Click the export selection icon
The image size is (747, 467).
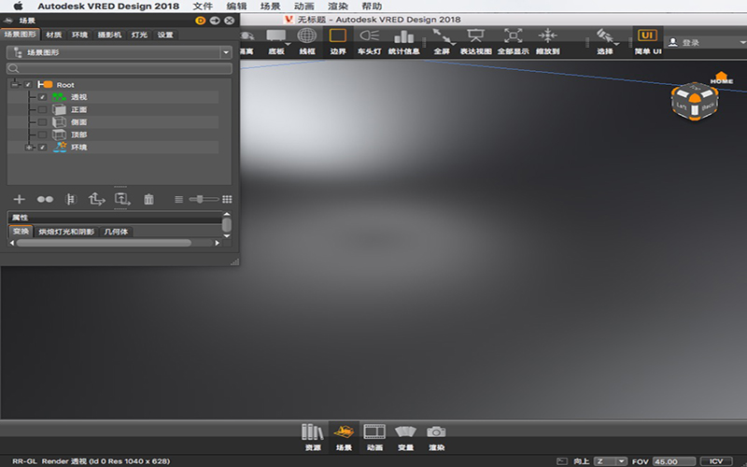[x=122, y=199]
